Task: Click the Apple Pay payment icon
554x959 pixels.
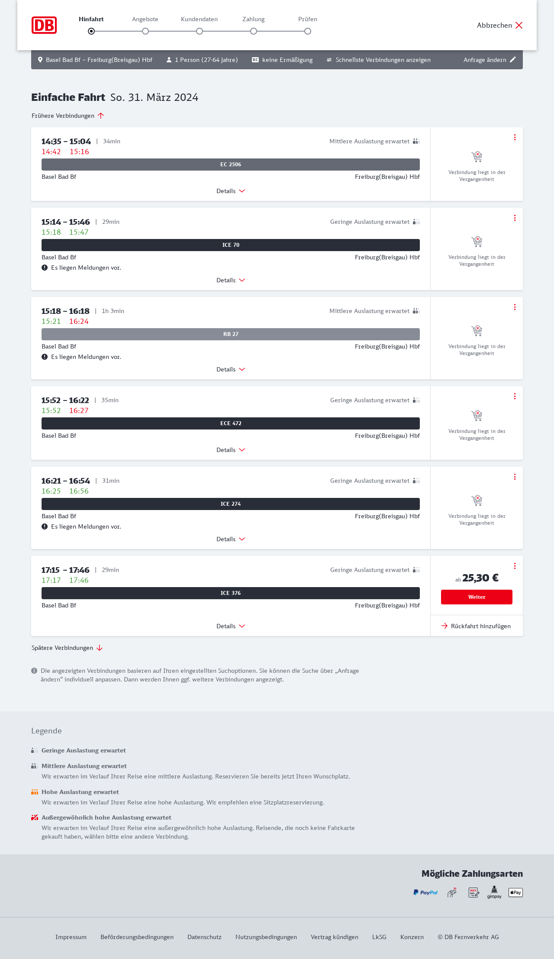Action: tap(515, 892)
